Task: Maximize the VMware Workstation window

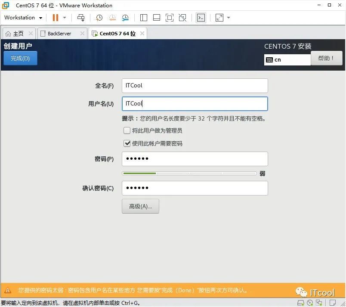Action: (330, 5)
